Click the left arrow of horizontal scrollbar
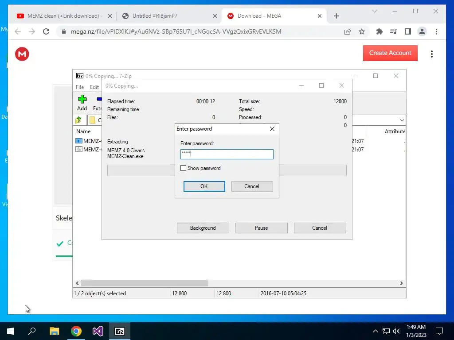454x340 pixels. tap(77, 283)
